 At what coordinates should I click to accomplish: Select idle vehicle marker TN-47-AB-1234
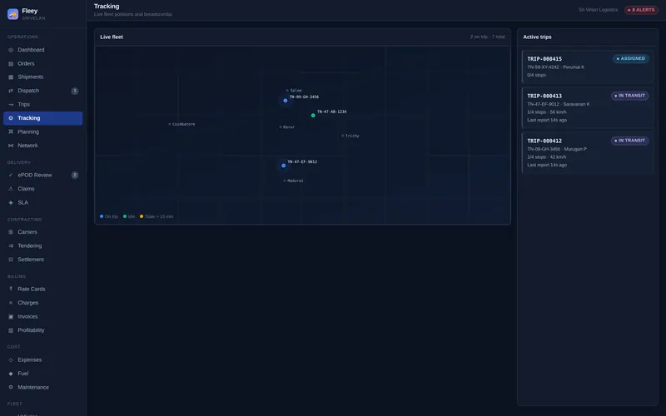click(x=313, y=116)
